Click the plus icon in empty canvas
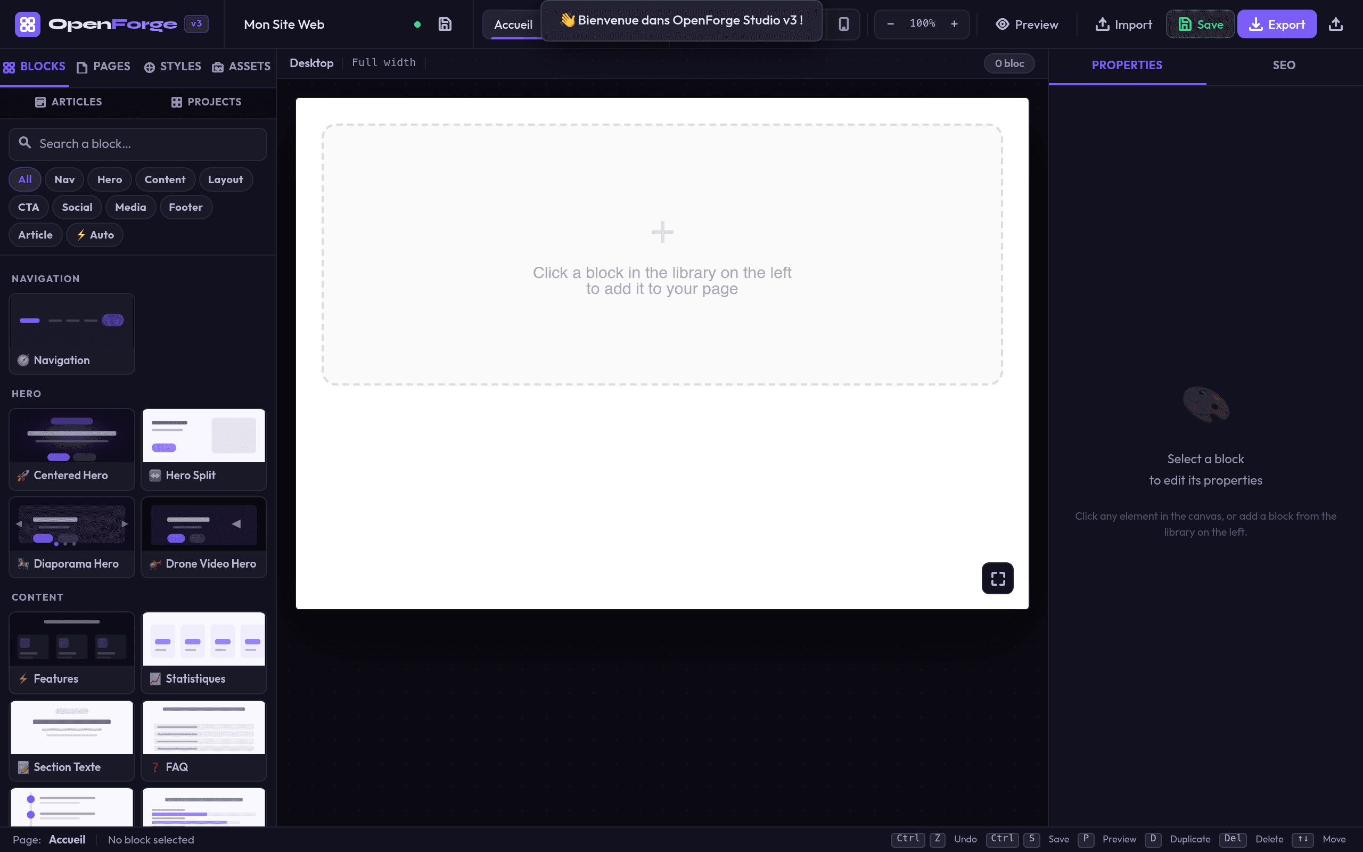The height and width of the screenshot is (852, 1363). 662,232
